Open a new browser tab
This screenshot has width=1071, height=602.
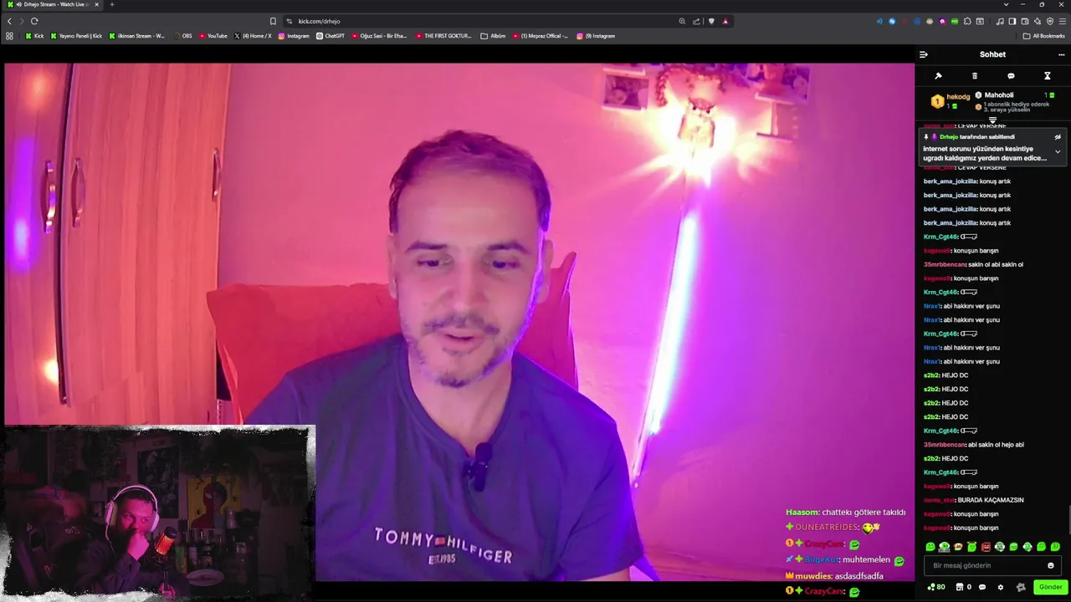112,4
